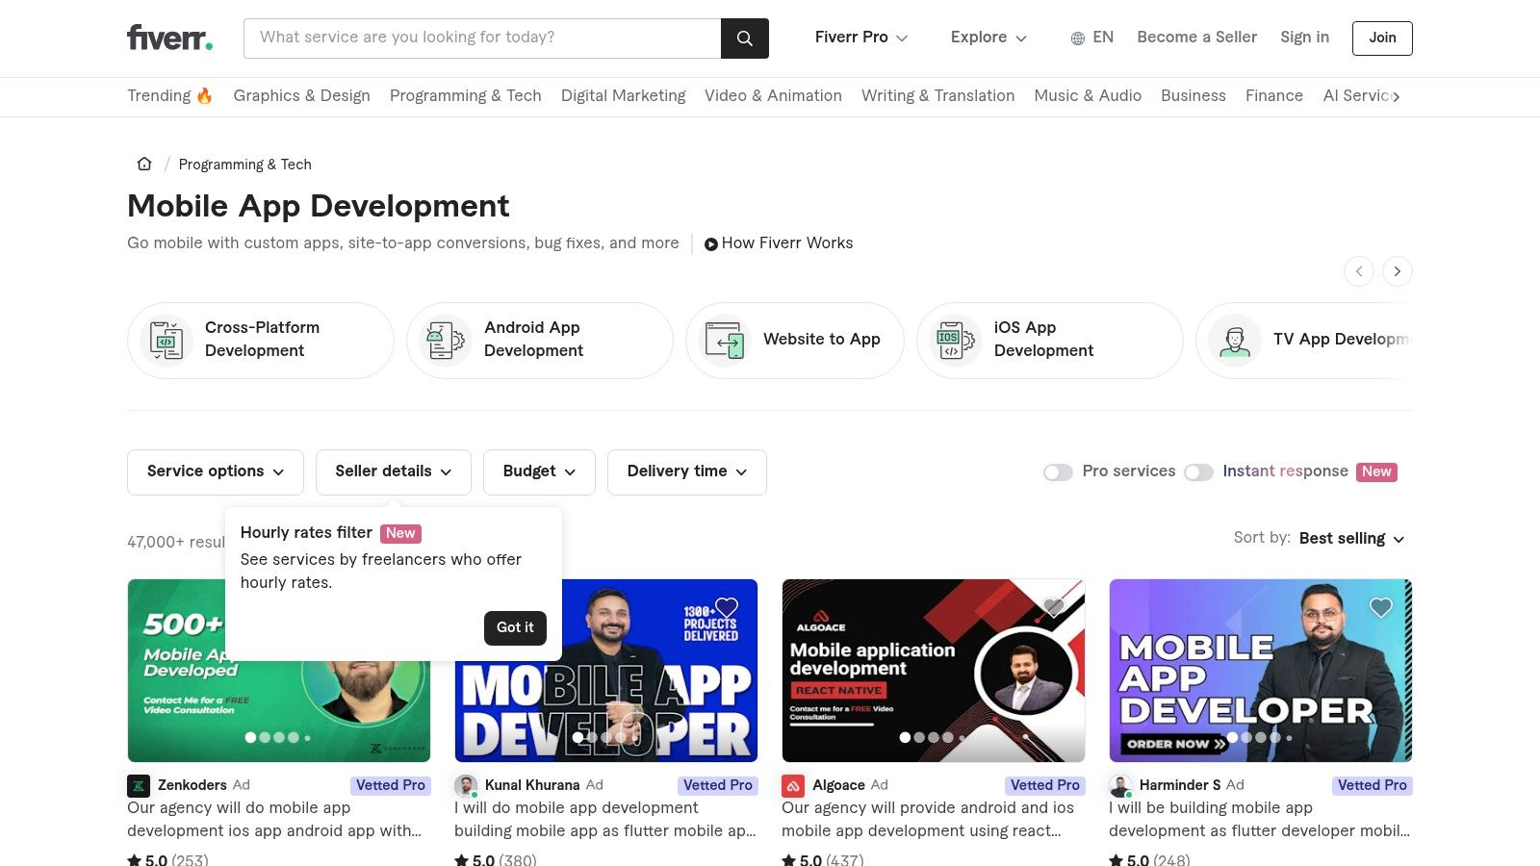Click the search magnifying glass button
This screenshot has height=866, width=1540.
tap(744, 38)
